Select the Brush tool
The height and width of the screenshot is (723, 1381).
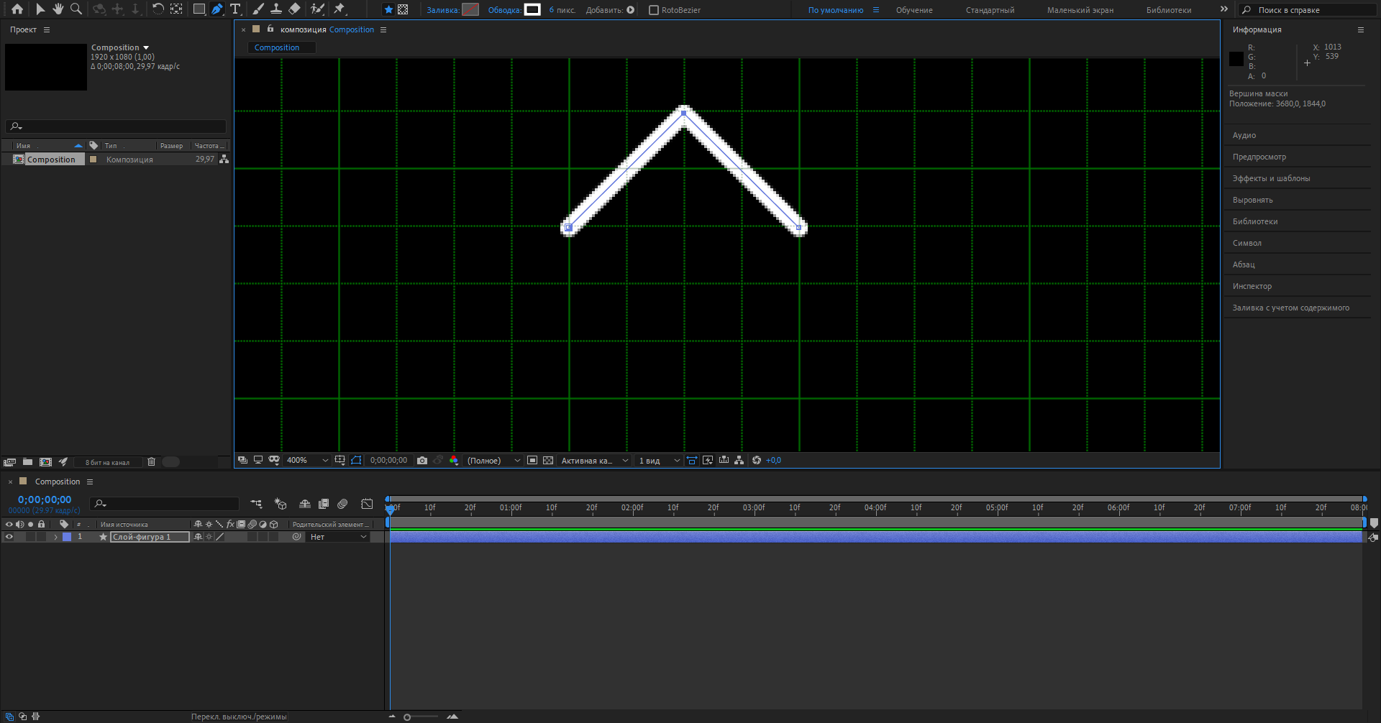[x=258, y=9]
